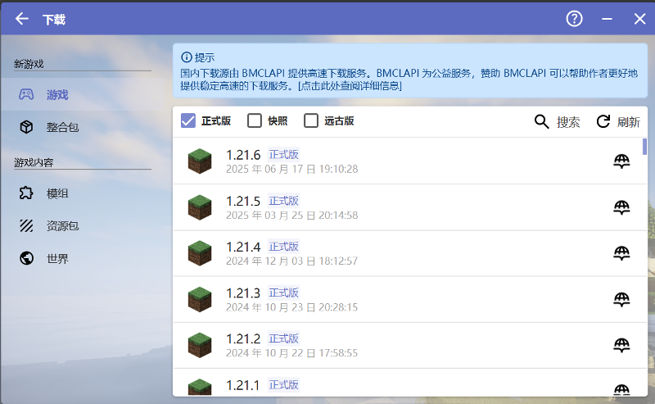655x404 pixels.
Task: Select version 1.21.4 title
Action: tap(243, 247)
